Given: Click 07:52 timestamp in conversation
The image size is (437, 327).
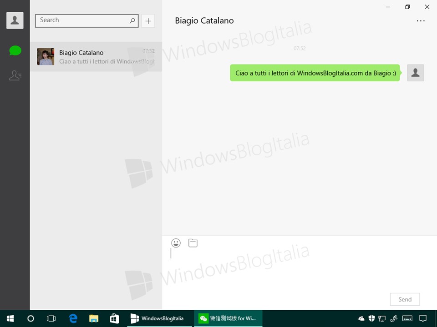Looking at the screenshot, I should click(300, 49).
